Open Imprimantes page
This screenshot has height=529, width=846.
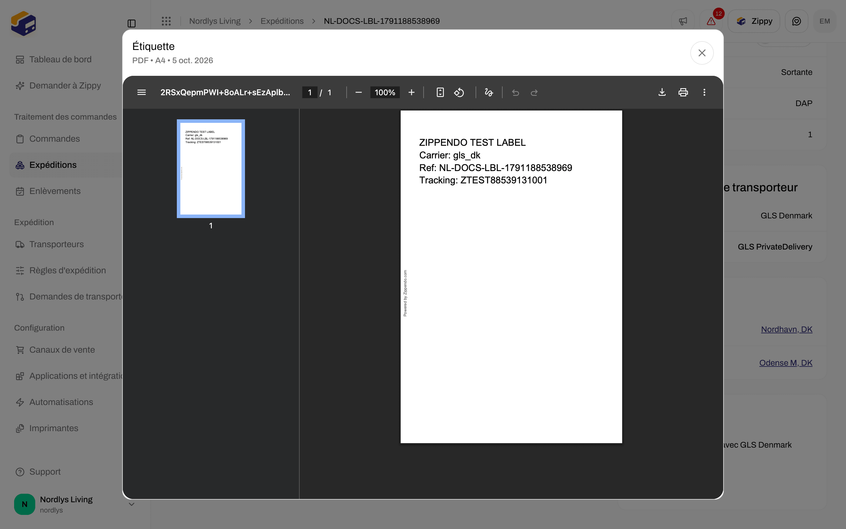[x=53, y=428]
